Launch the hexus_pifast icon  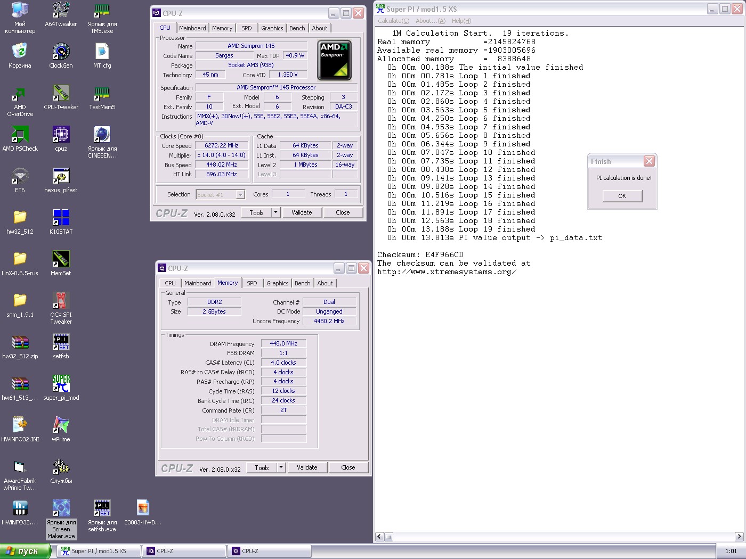[61, 176]
